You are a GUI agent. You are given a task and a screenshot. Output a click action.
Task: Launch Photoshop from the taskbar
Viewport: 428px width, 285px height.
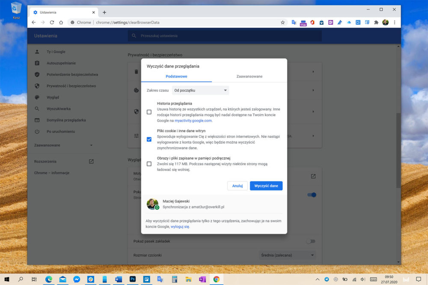pos(133,279)
